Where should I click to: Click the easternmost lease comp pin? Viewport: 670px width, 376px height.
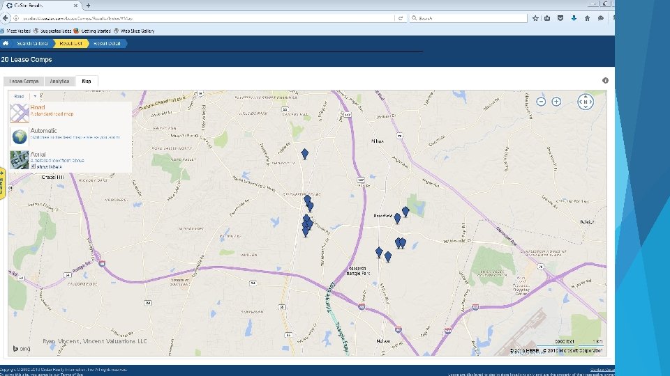pos(405,210)
